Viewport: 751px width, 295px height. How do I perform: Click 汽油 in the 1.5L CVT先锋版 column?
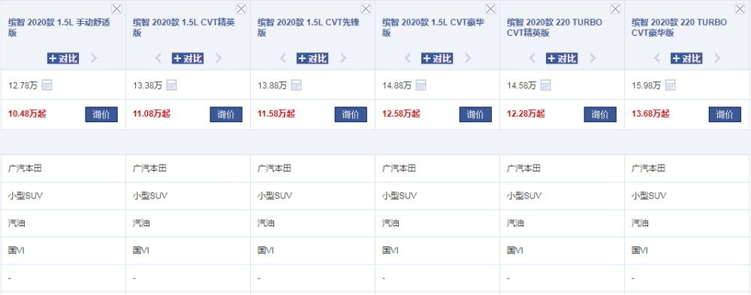coord(265,223)
